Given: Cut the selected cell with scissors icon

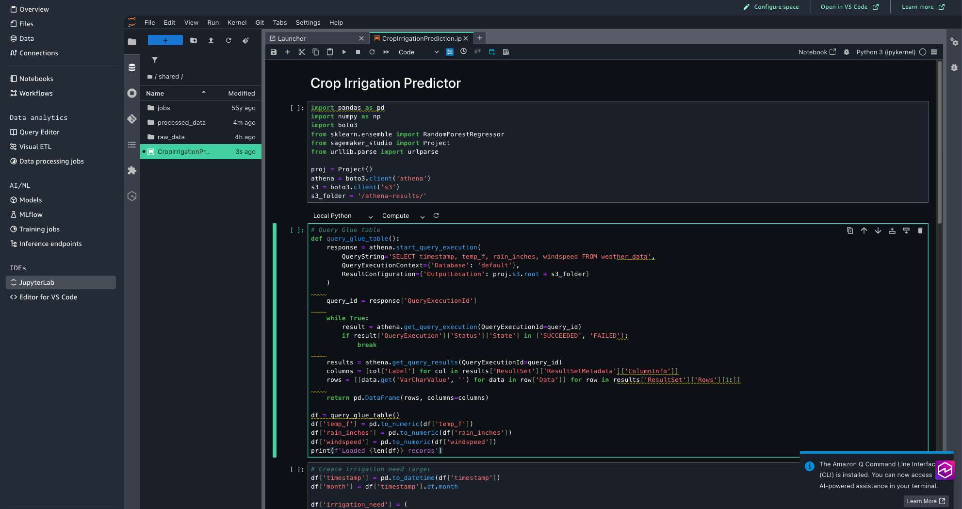Looking at the screenshot, I should tap(302, 52).
